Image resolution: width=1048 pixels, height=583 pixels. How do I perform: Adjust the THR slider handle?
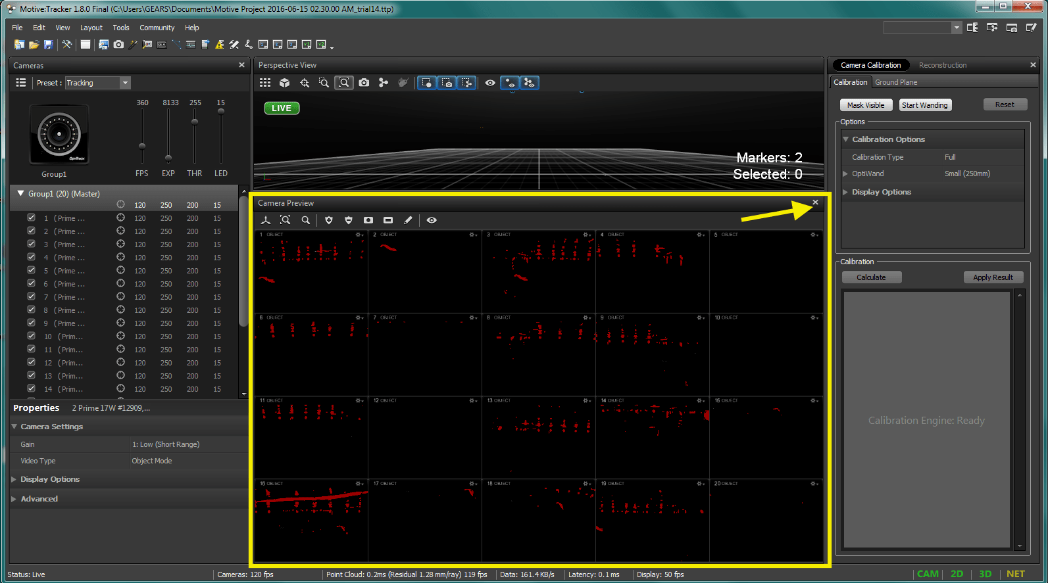195,122
